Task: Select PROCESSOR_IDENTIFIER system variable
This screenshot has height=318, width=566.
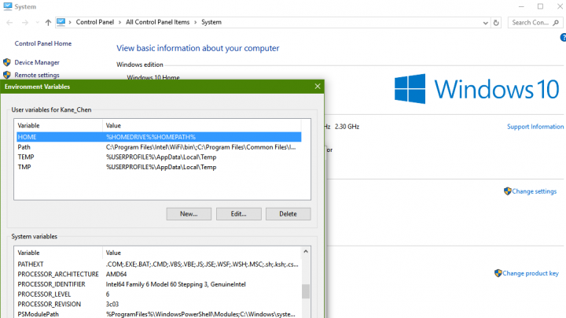Action: point(159,284)
